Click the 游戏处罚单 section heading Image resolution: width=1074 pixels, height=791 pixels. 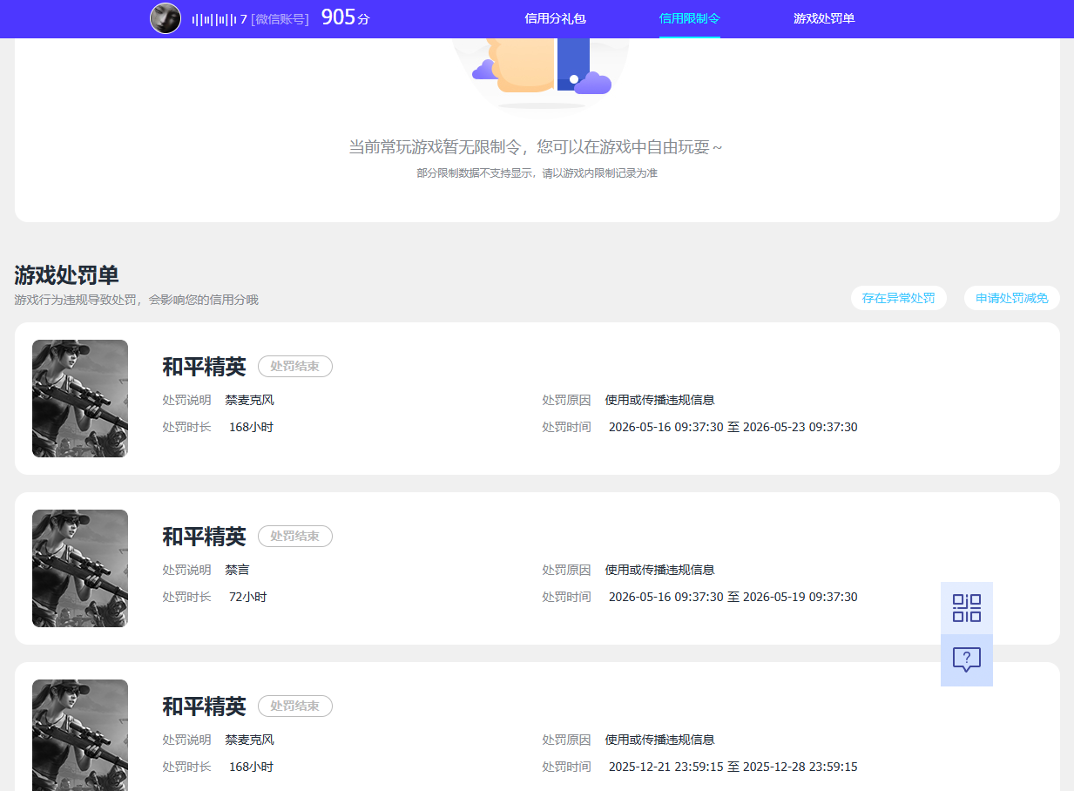pos(67,275)
